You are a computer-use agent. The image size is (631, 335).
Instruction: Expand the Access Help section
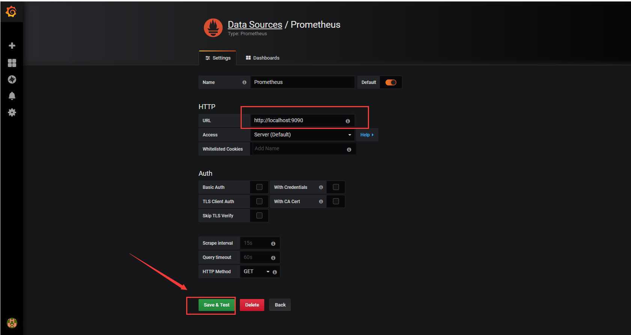pyautogui.click(x=367, y=135)
